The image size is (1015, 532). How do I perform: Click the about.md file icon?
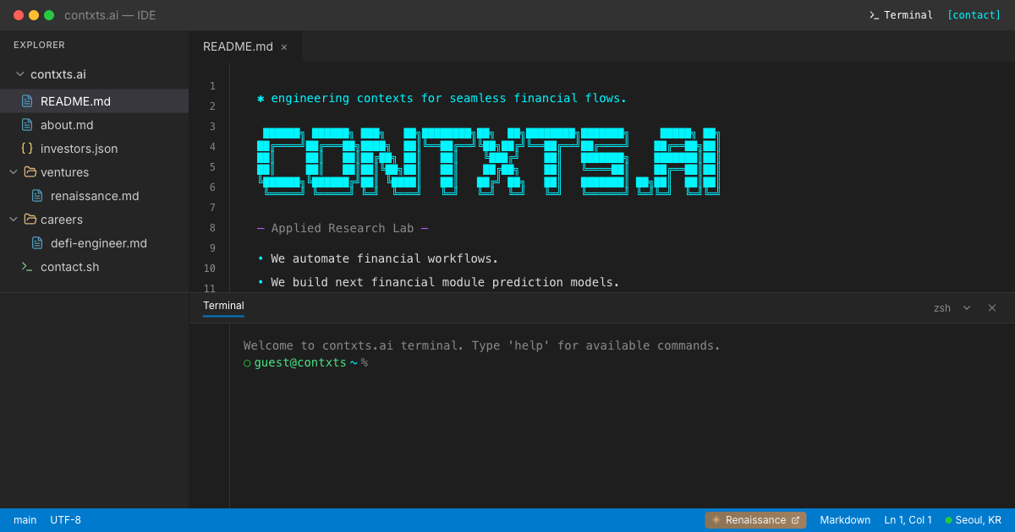tap(26, 124)
